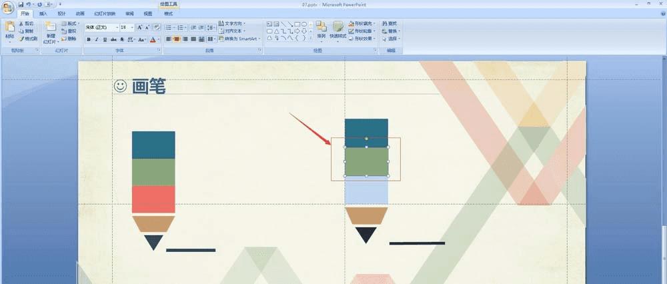Open Replace (替换) button
Image resolution: width=667 pixels, height=284 pixels.
point(391,31)
